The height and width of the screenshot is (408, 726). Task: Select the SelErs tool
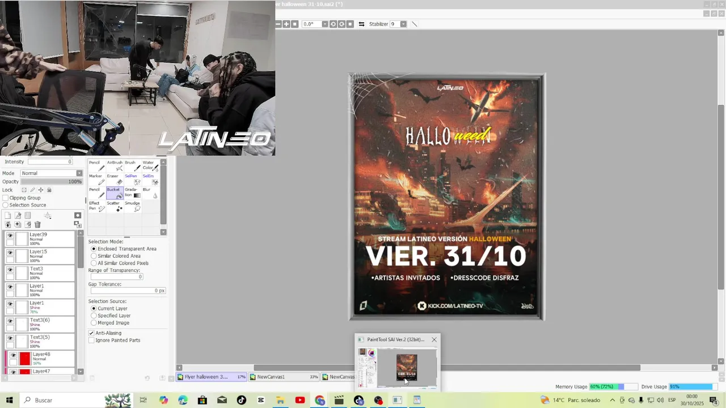[150, 179]
